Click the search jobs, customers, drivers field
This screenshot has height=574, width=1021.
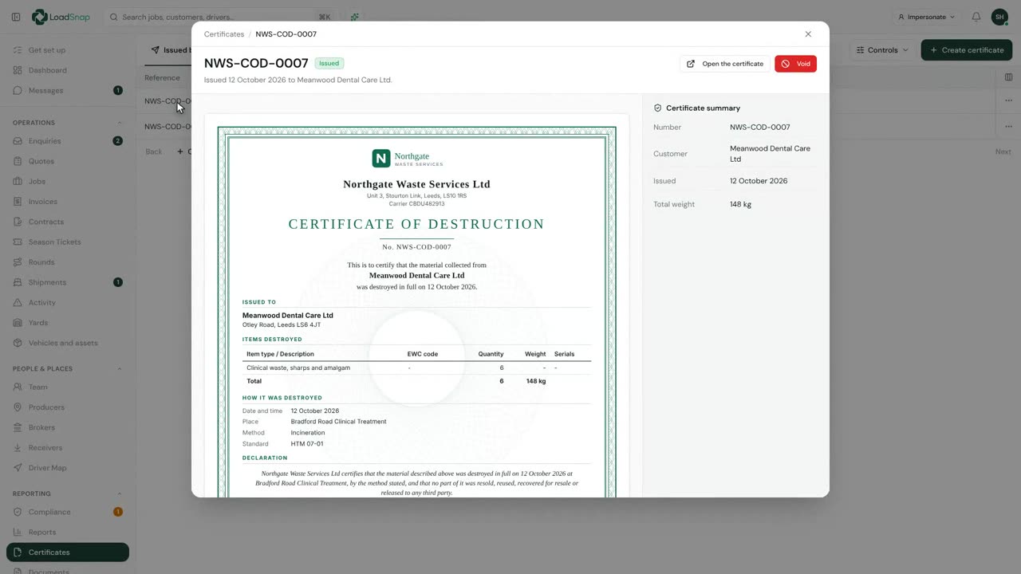tap(222, 17)
